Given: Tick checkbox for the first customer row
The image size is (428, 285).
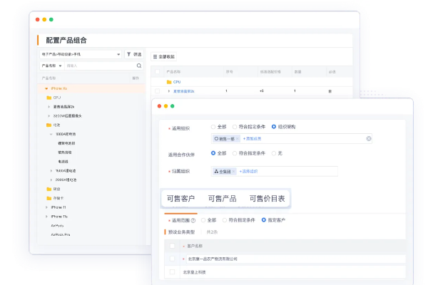Looking at the screenshot, I should (x=172, y=259).
